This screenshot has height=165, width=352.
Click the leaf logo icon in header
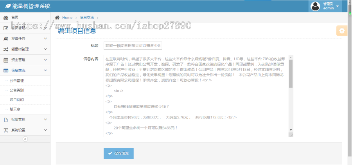tap(8, 6)
